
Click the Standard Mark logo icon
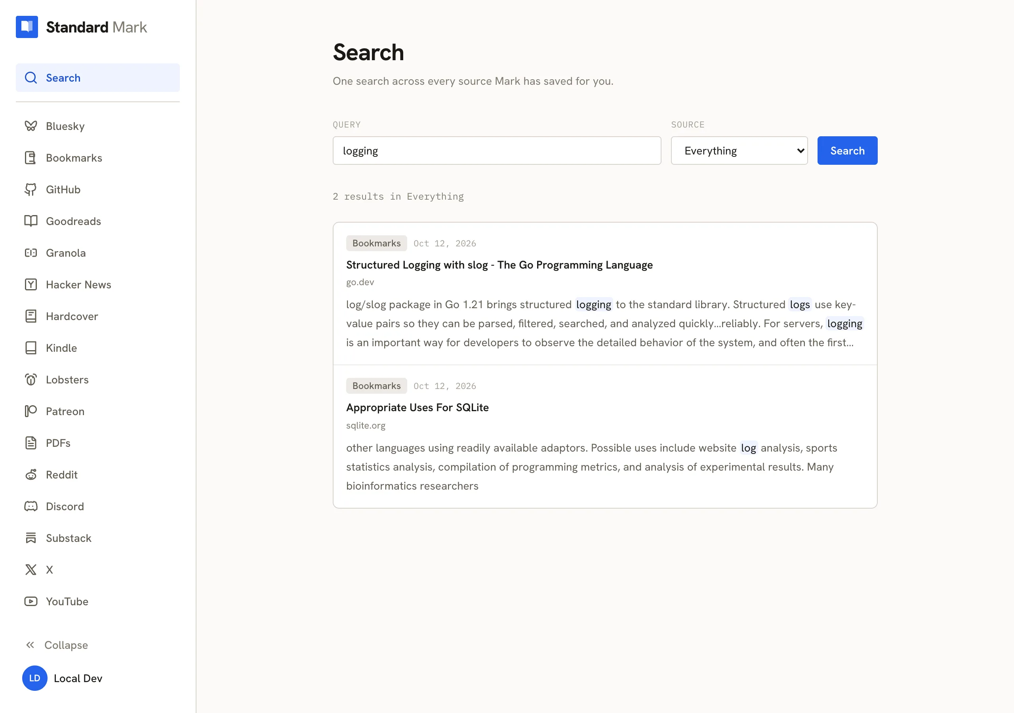(x=27, y=27)
